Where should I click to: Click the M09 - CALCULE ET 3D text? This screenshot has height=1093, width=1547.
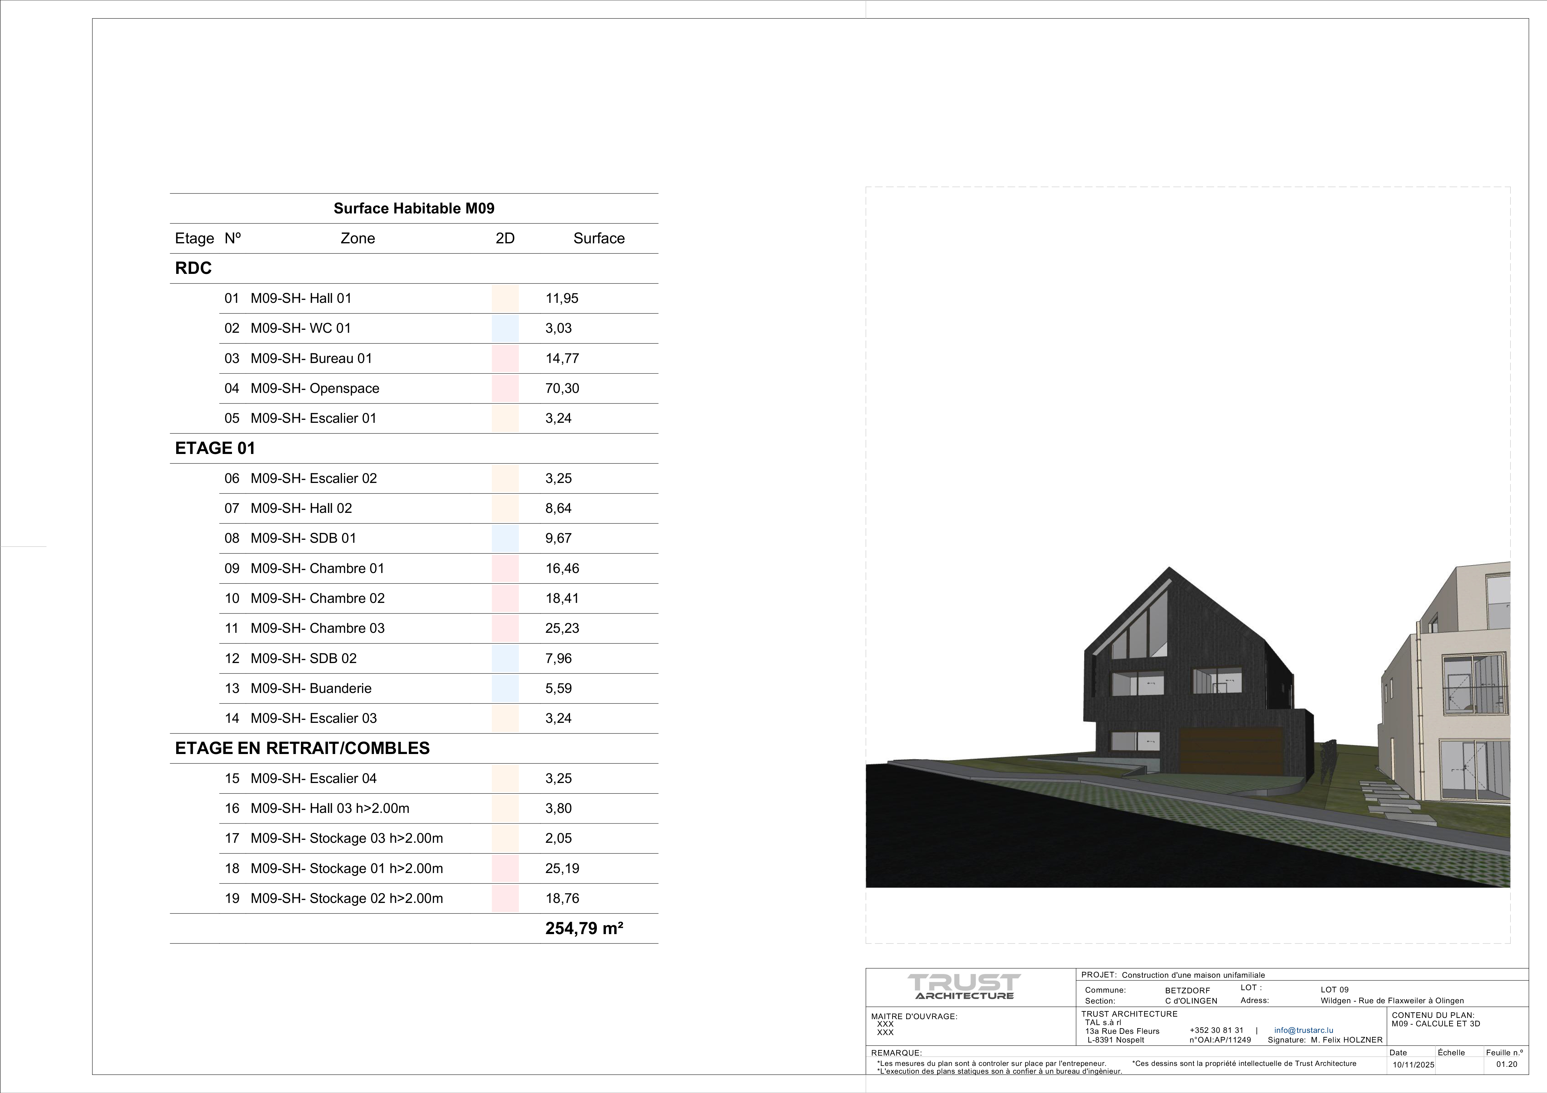click(x=1435, y=1024)
